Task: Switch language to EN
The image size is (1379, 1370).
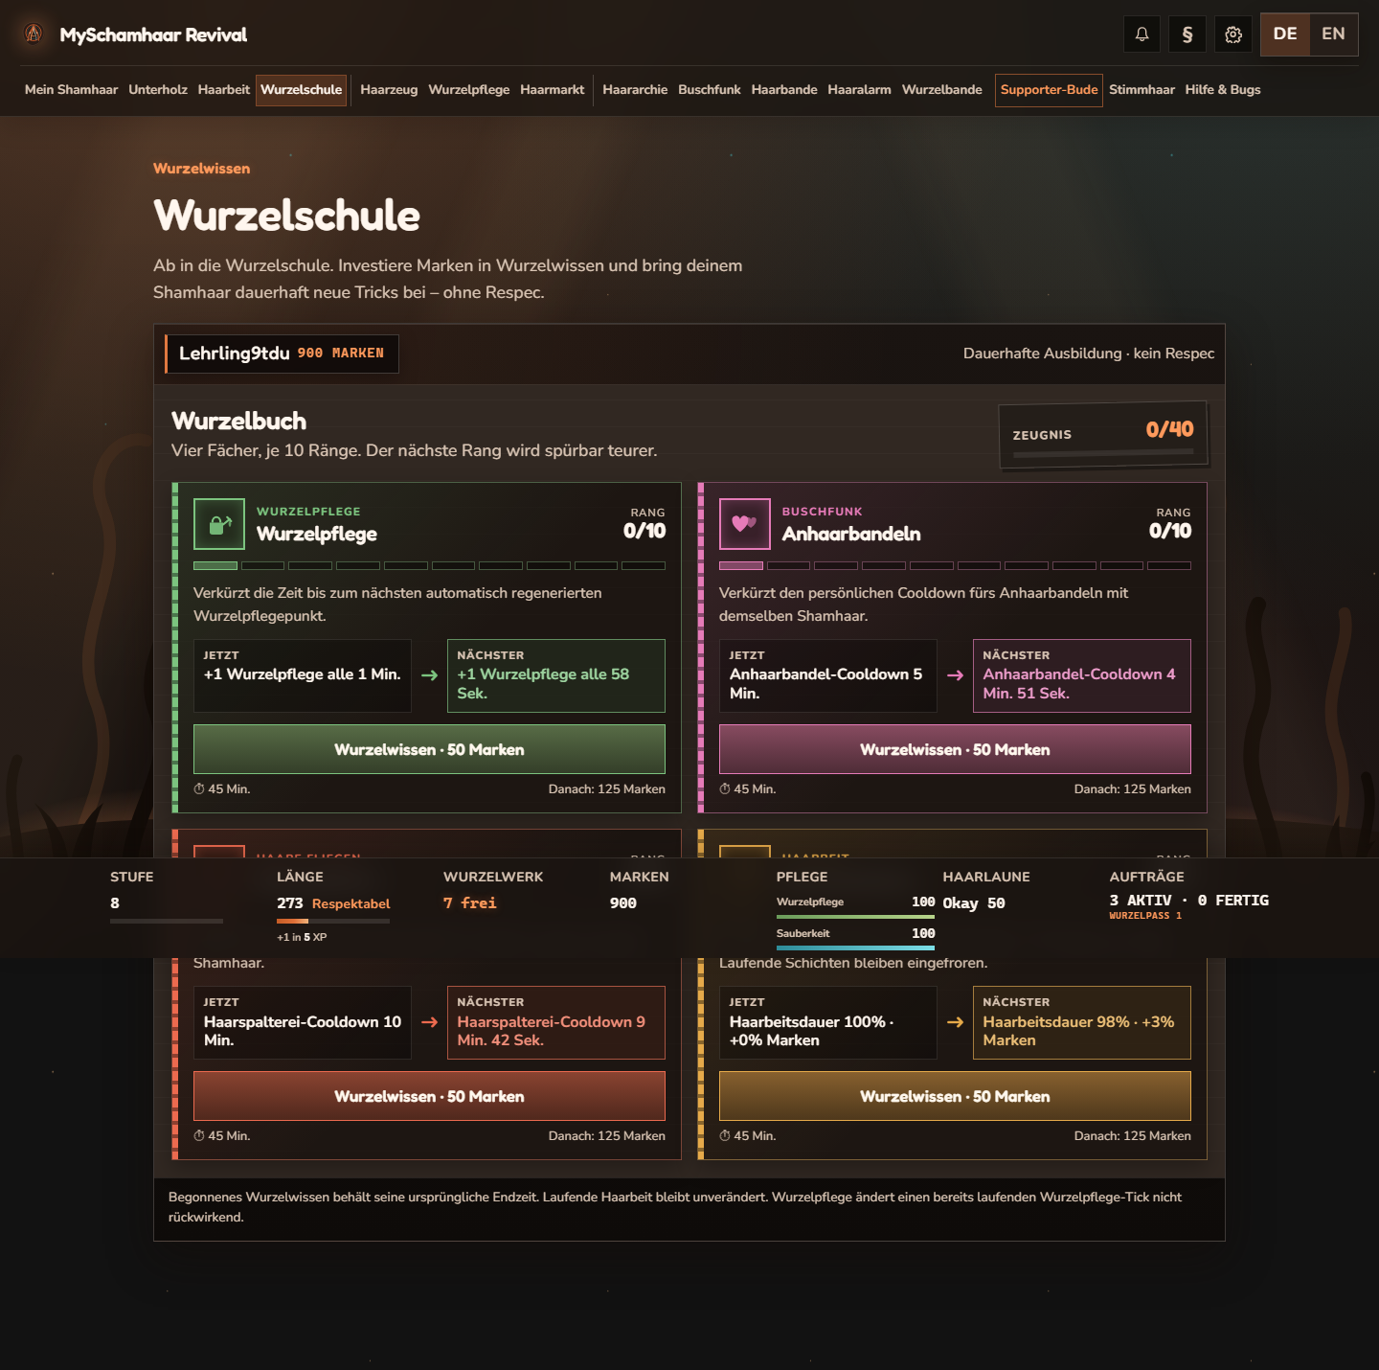Action: point(1333,34)
